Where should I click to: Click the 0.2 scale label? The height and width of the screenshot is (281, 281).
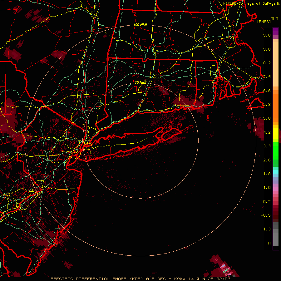point(267,202)
